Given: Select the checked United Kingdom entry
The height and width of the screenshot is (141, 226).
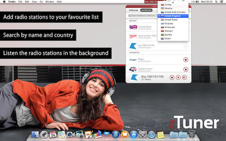Looking at the screenshot, I should [x=173, y=16].
